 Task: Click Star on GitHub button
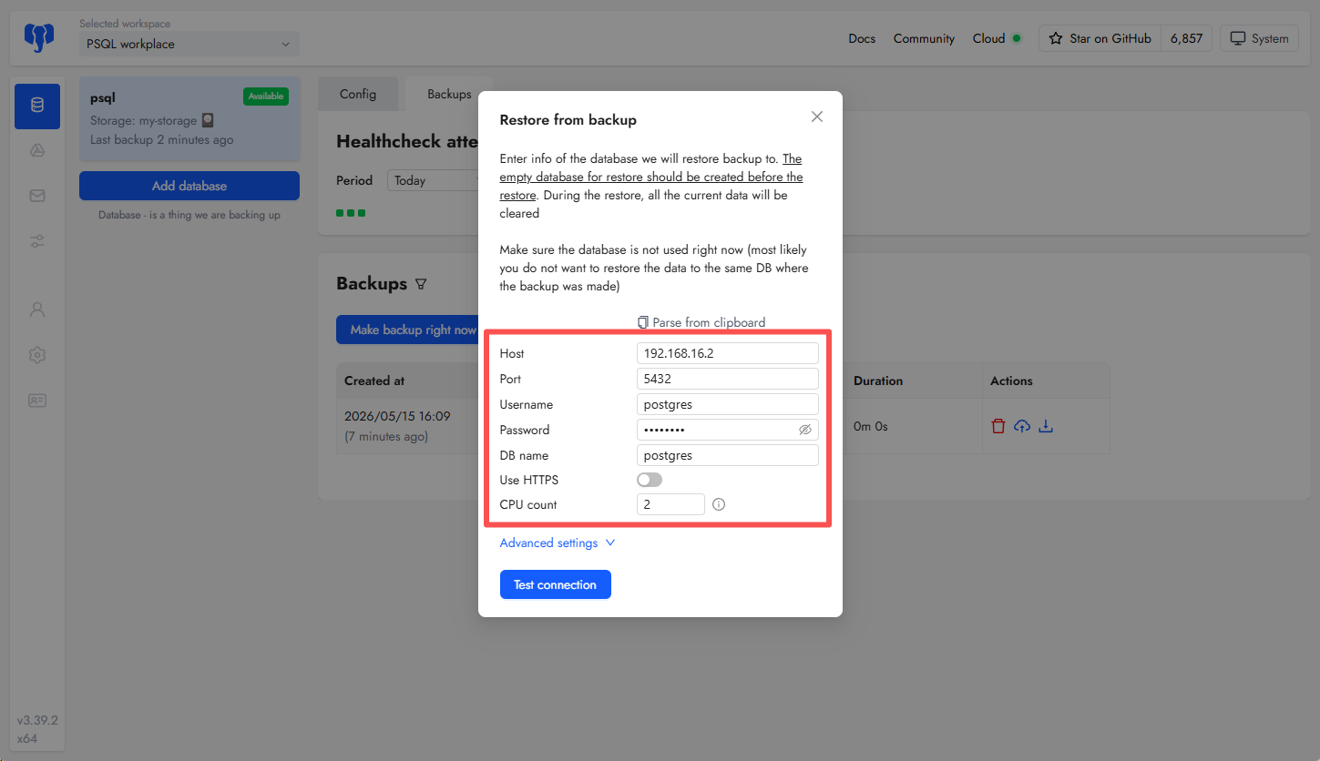coord(1100,38)
